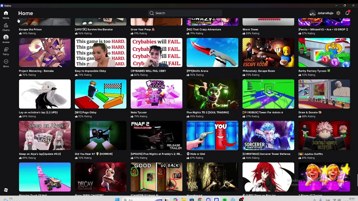Viewport: 358px width, 201px height.
Task: Open the Charts sidebar icon
Action: point(6,25)
